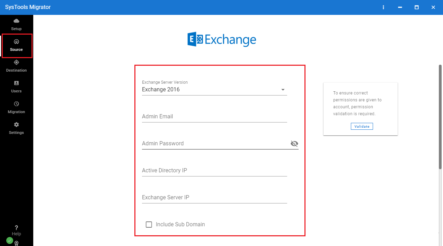The height and width of the screenshot is (246, 443).
Task: Toggle password visibility eye icon
Action: click(294, 144)
